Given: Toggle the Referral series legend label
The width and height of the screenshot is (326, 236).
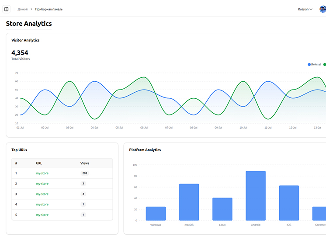Looking at the screenshot, I should tap(316, 65).
